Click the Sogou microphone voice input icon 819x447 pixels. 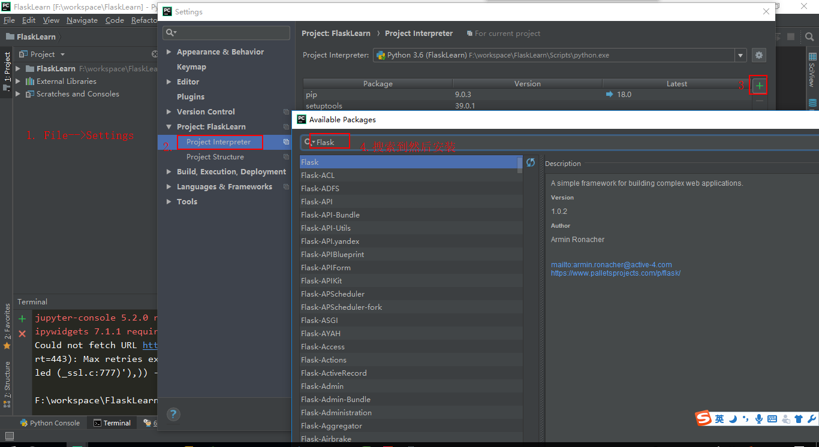coord(758,419)
